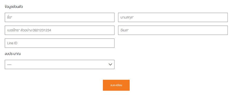Expand budget options via the down arrow
Image resolution: width=233 pixels, height=95 pixels.
click(110, 64)
